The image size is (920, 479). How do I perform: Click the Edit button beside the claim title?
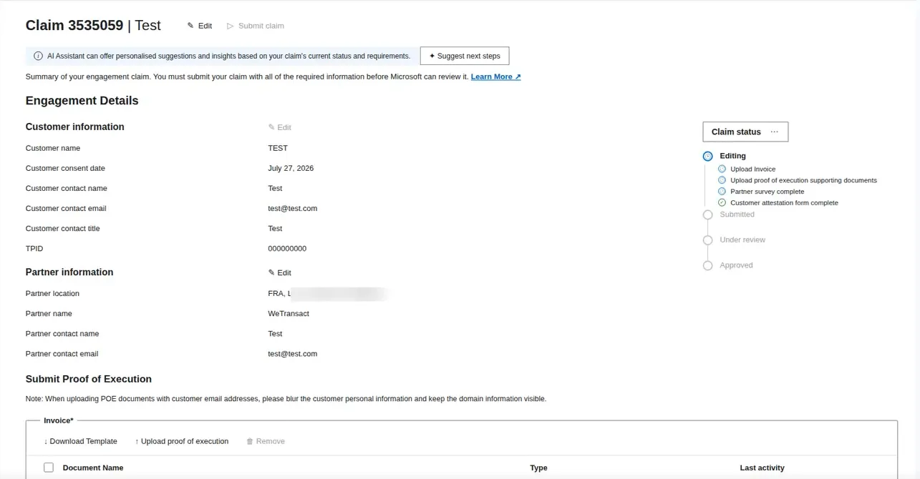tap(200, 26)
